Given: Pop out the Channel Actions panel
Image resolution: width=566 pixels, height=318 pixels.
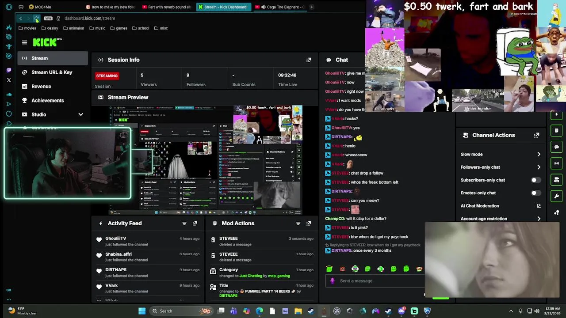Looking at the screenshot, I should [x=536, y=135].
